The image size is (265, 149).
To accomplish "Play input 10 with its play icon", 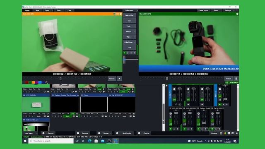I will coord(48,114).
